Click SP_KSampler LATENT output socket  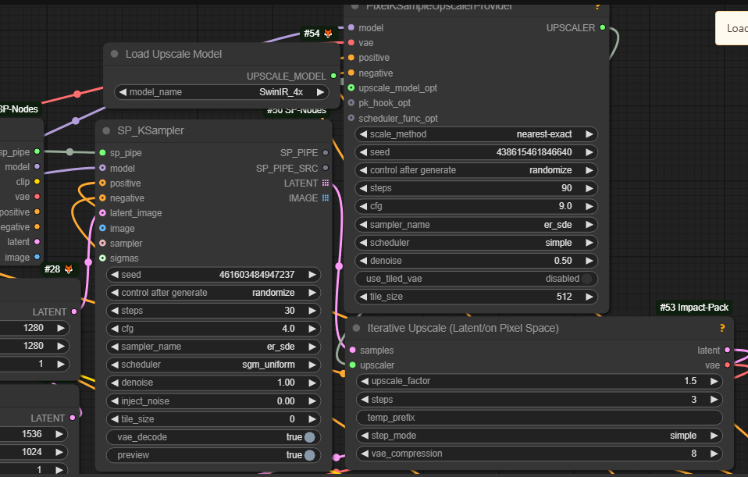(x=326, y=183)
